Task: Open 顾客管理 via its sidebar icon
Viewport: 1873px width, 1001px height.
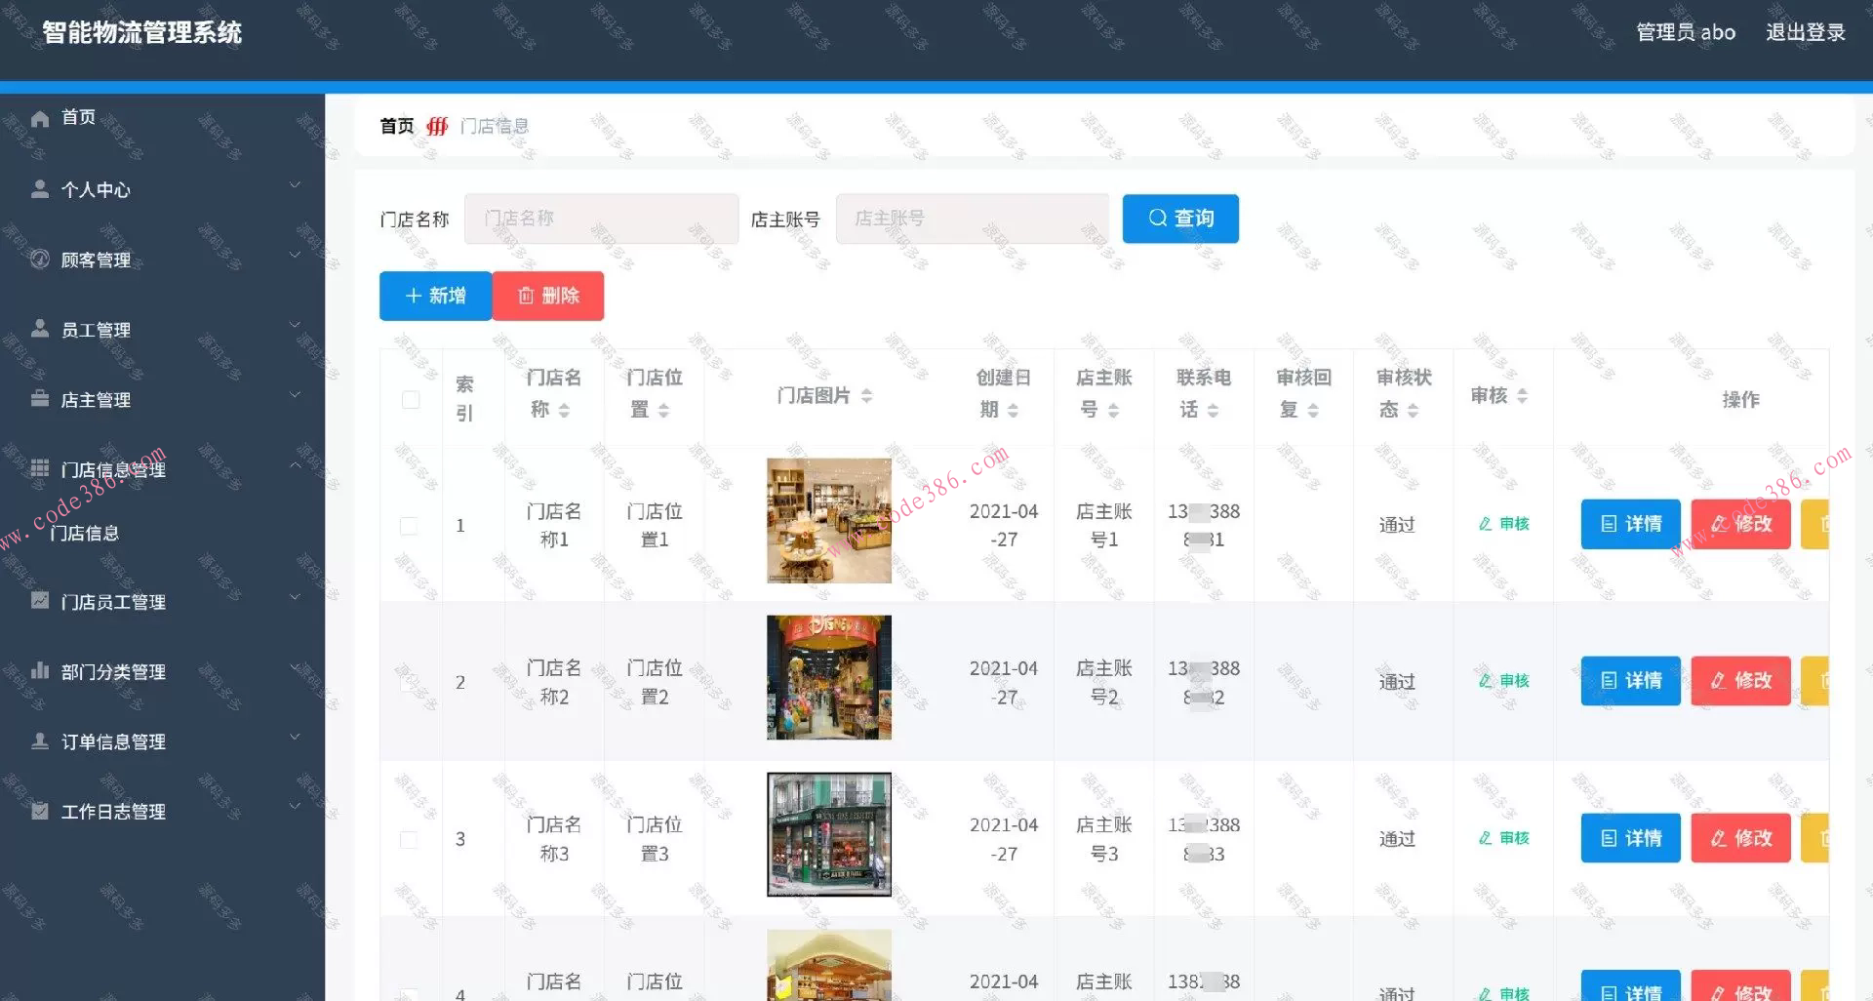Action: (40, 259)
